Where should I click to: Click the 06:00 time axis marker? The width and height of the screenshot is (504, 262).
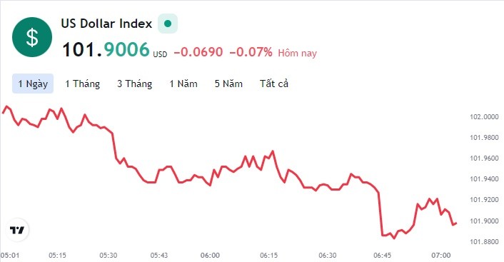coord(210,256)
